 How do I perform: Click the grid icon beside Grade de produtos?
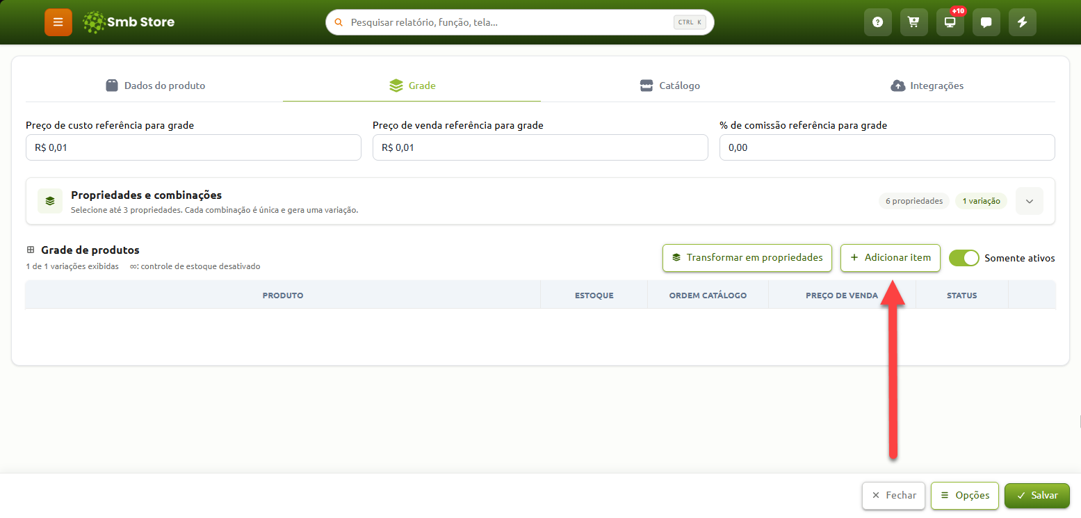coord(31,250)
